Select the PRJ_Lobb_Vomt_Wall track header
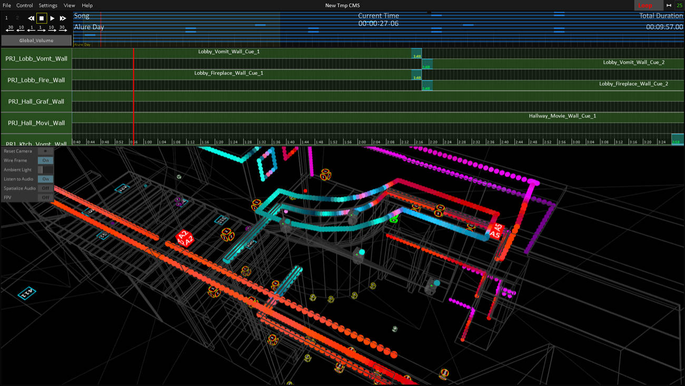Viewport: 685px width, 386px height. [x=36, y=59]
